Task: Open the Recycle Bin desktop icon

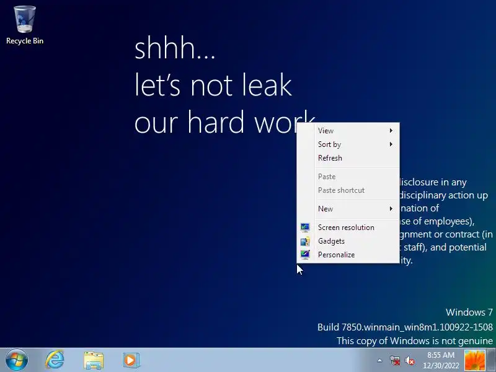Action: click(x=25, y=25)
